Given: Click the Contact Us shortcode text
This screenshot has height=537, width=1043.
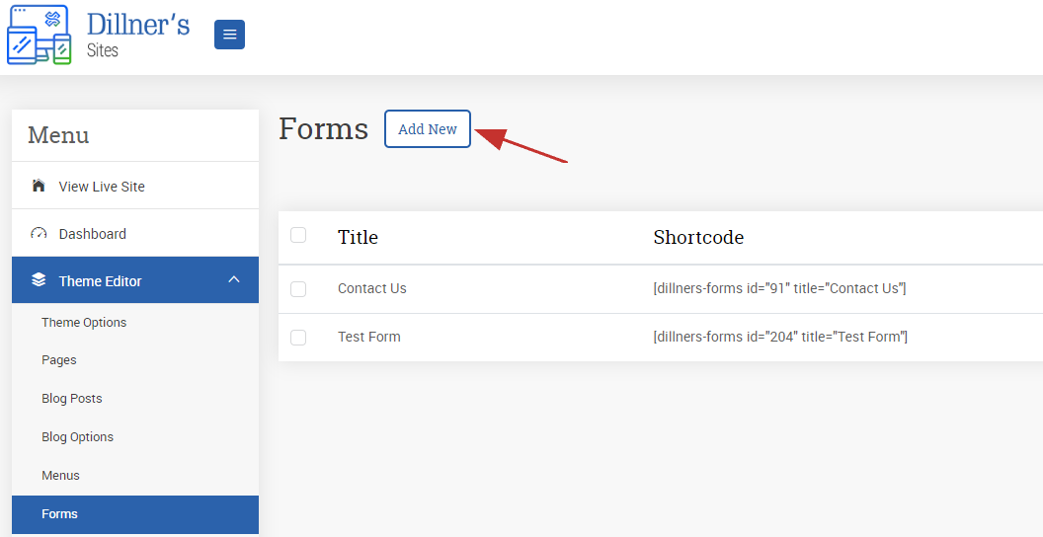Looking at the screenshot, I should pos(779,288).
